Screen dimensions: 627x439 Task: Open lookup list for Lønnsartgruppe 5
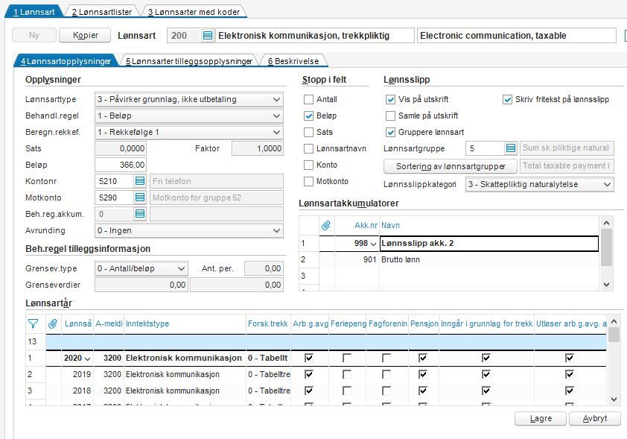coord(511,148)
